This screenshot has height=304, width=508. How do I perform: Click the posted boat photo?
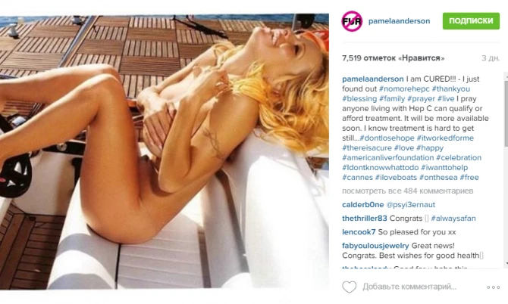click(x=165, y=151)
